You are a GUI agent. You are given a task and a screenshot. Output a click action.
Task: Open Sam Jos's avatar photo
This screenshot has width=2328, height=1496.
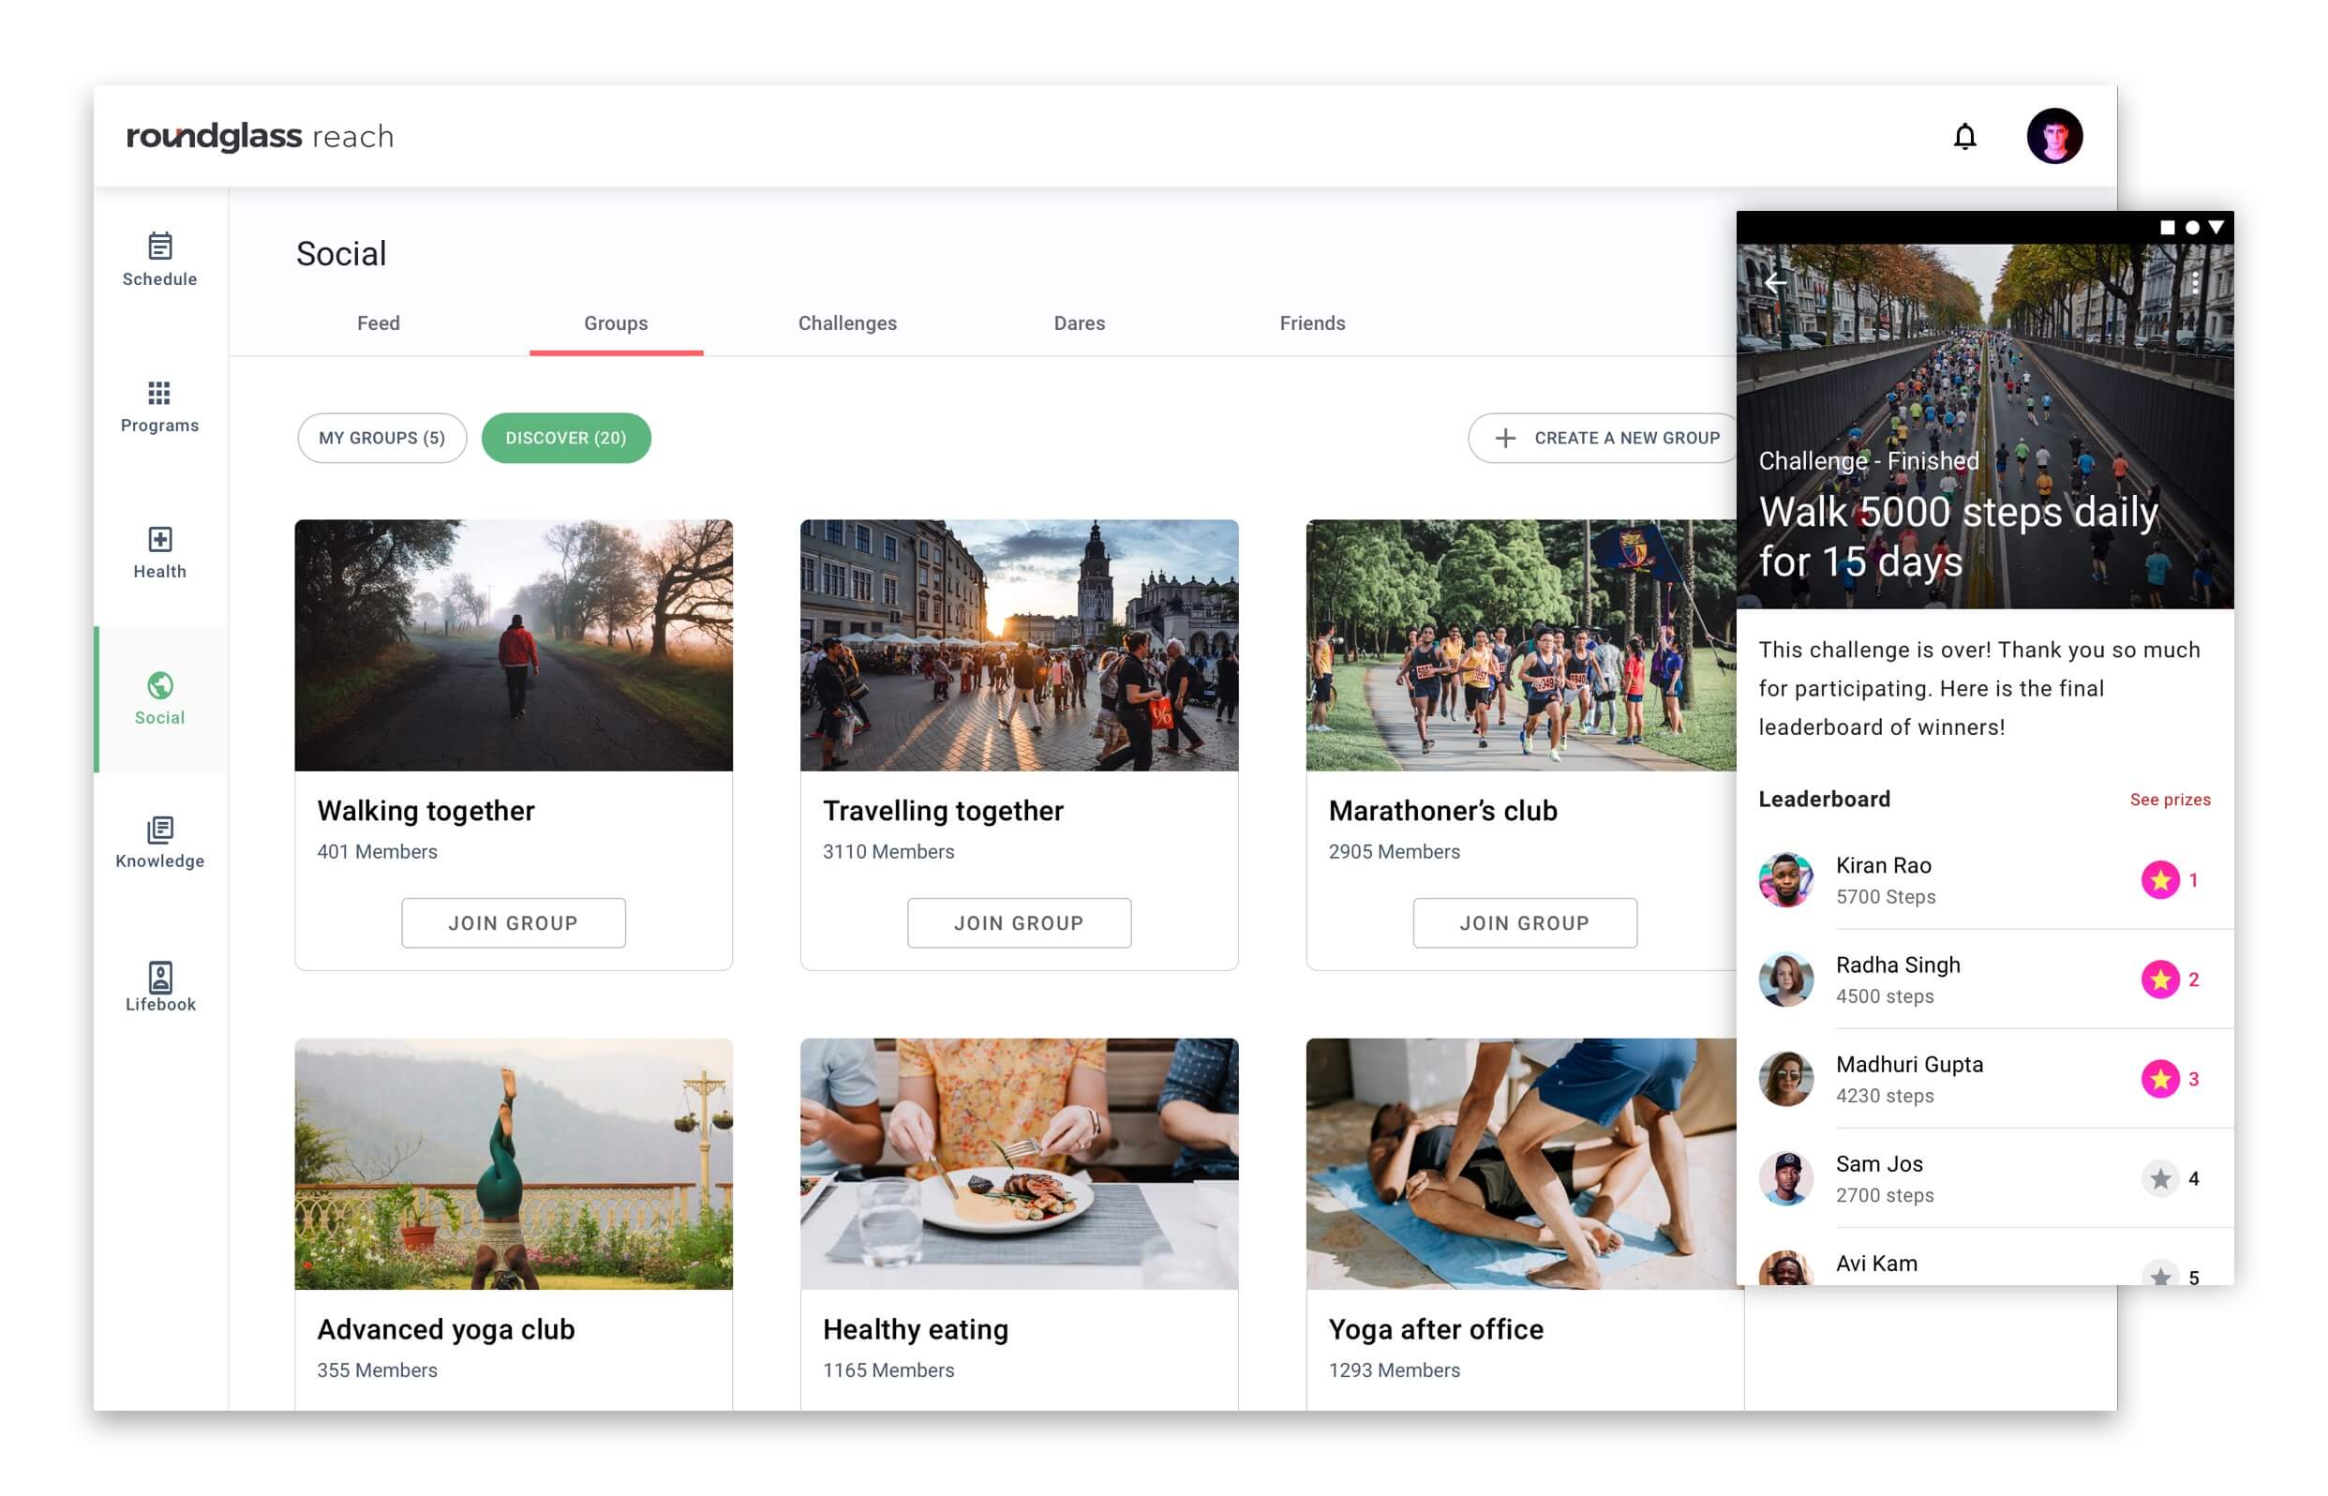[1785, 1178]
